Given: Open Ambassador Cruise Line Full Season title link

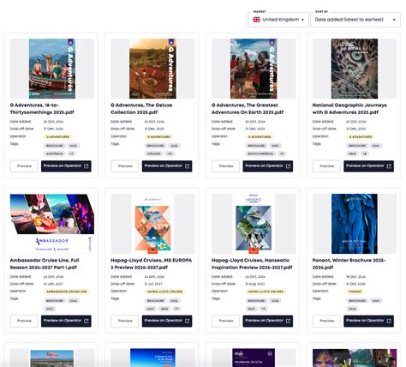Looking at the screenshot, I should point(45,264).
